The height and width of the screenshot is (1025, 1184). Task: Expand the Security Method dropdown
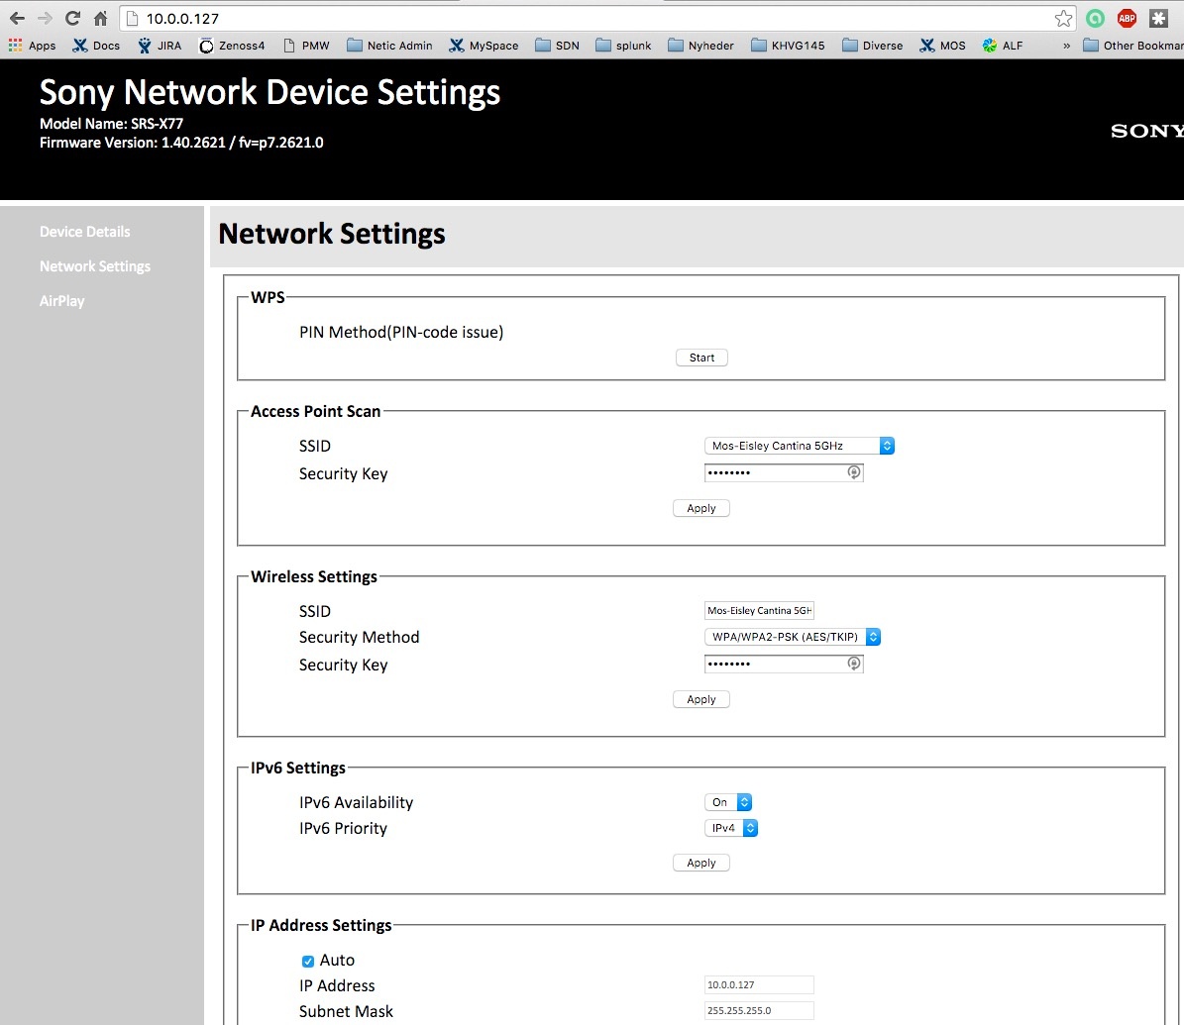pyautogui.click(x=793, y=637)
